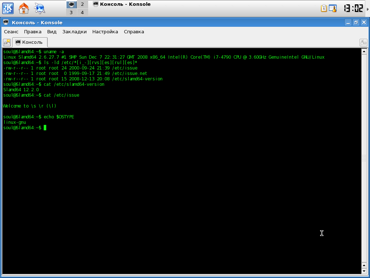Click the 'linux-gnu' output text
Image resolution: width=370 pixels, height=278 pixels.
click(14, 122)
